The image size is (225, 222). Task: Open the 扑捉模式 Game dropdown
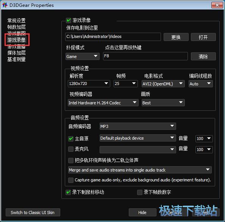(82, 57)
